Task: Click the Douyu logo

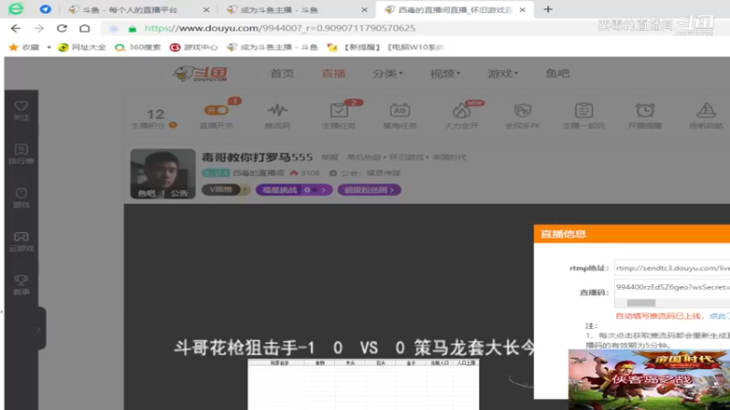Action: 200,74
